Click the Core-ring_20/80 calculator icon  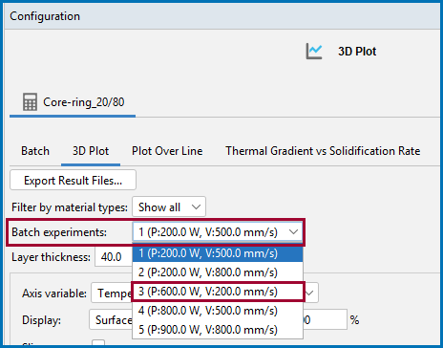[x=30, y=102]
